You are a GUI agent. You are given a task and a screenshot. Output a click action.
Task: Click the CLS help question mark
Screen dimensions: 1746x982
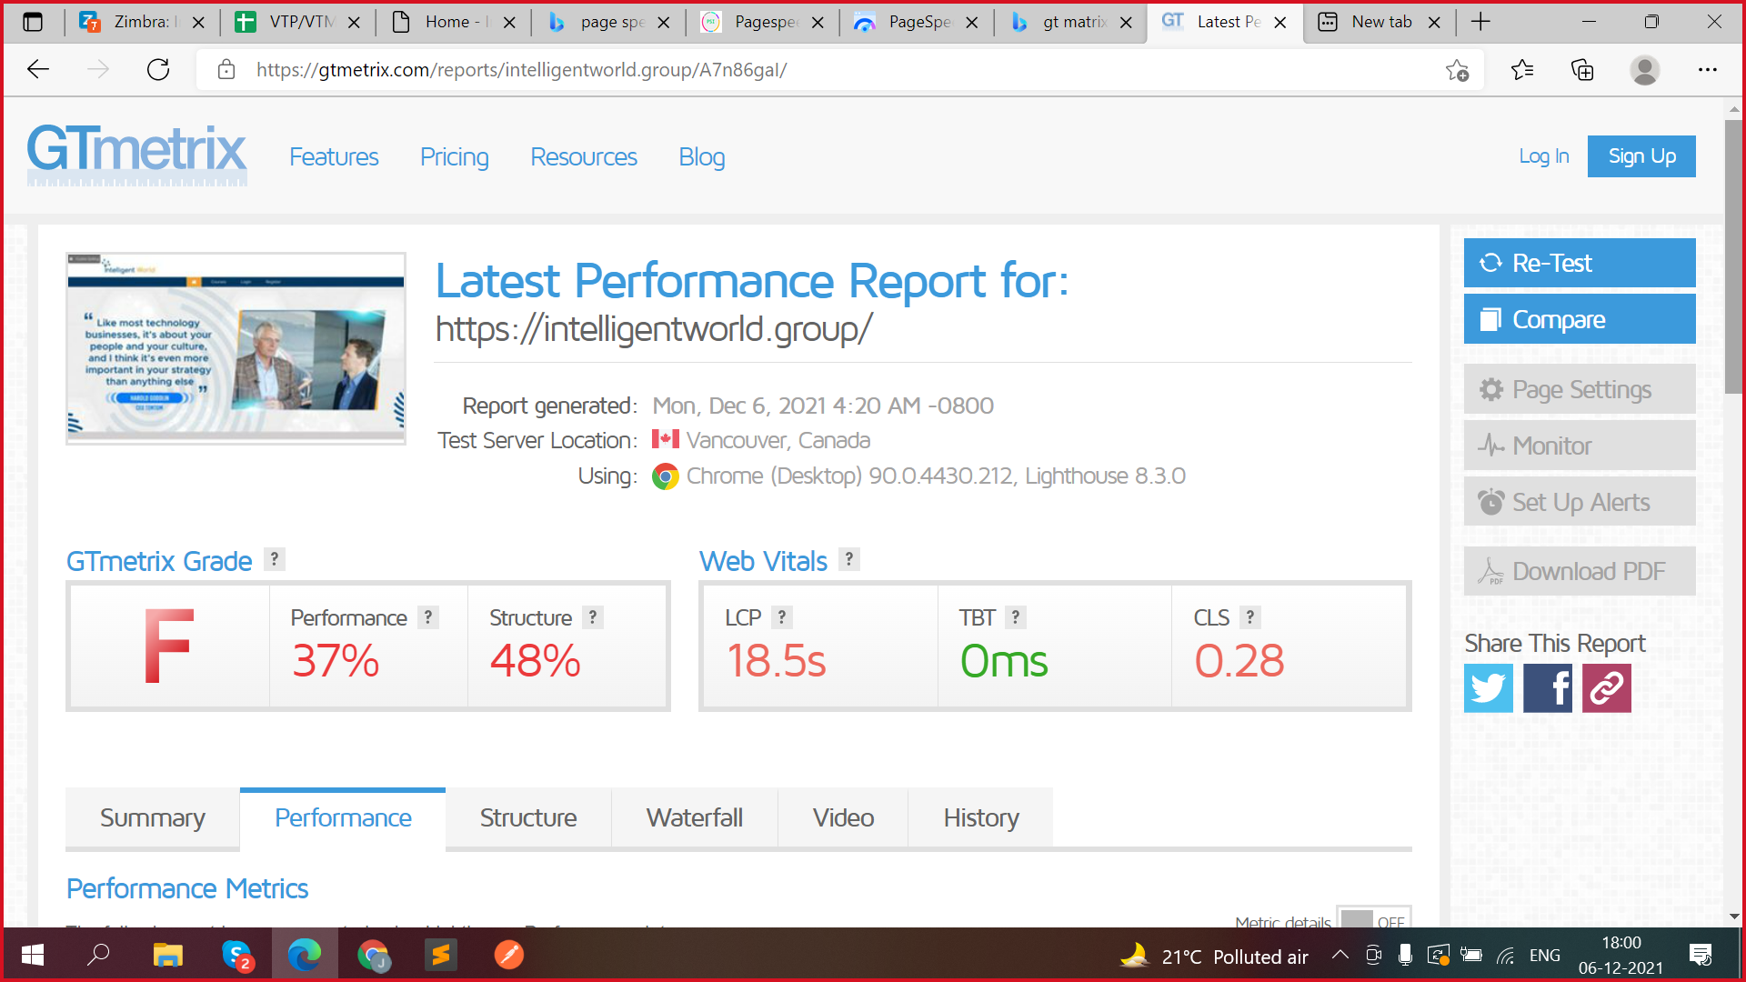point(1250,616)
